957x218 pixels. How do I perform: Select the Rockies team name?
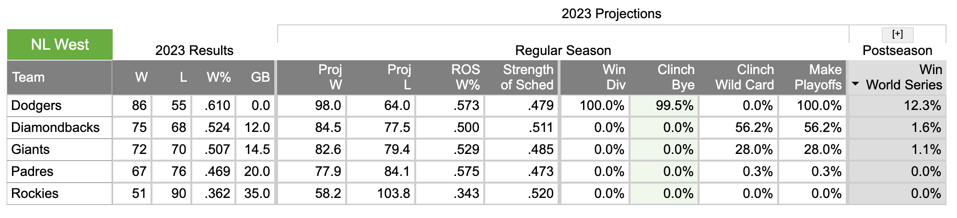pyautogui.click(x=35, y=194)
